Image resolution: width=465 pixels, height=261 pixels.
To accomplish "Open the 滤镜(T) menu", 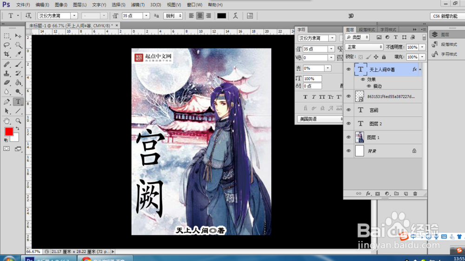I will pos(138,5).
